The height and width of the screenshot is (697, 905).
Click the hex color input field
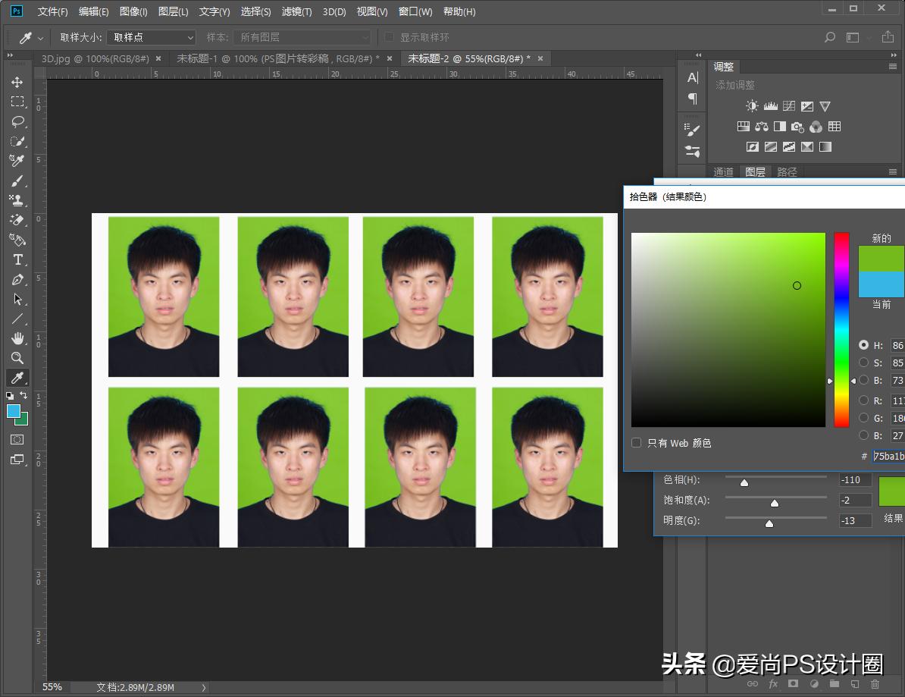[888, 456]
